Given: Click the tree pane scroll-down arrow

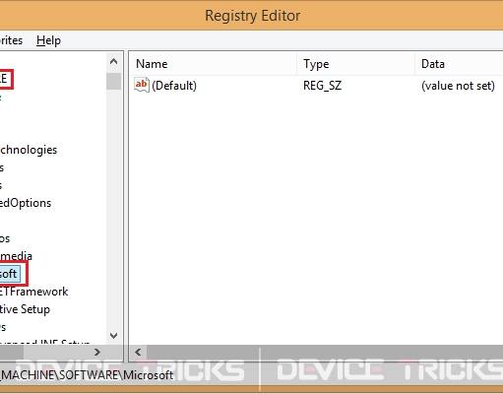Looking at the screenshot, I should 113,336.
